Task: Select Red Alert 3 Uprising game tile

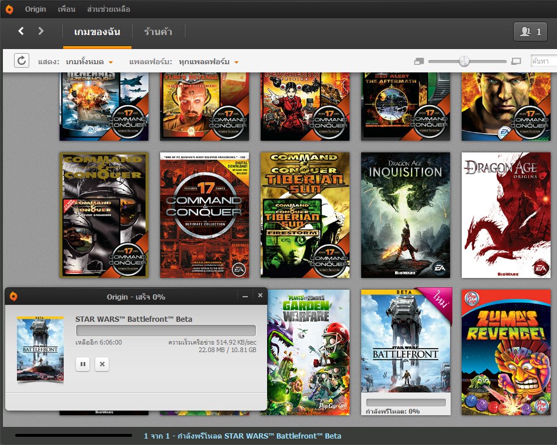Action: coord(305,106)
